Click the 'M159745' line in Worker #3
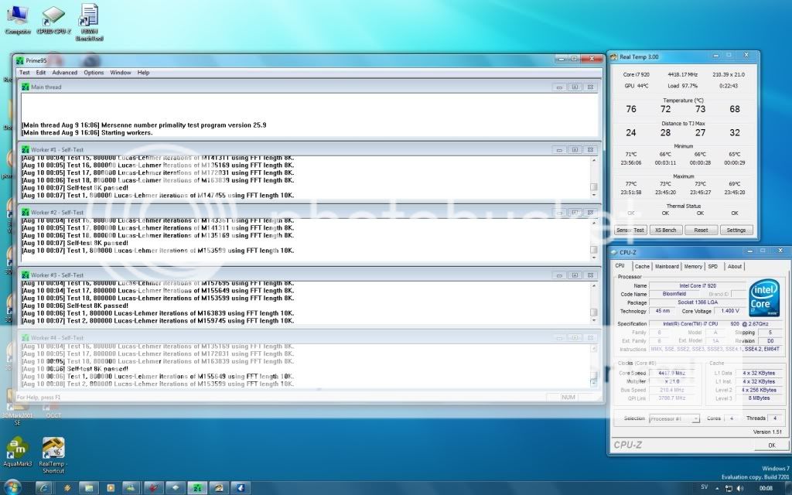Screen dimensions: 792x495 point(158,321)
